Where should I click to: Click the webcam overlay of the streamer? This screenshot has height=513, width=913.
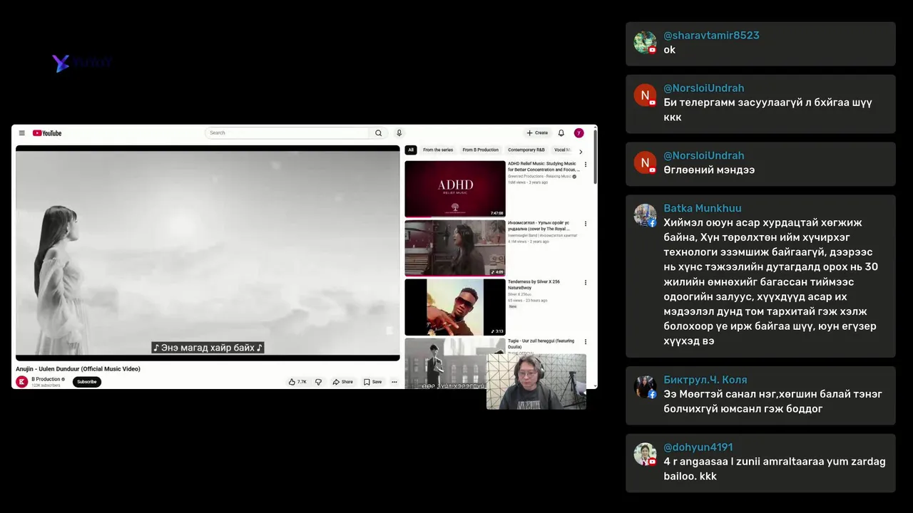[536, 381]
